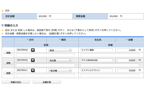Focus the 区間 field under ホテルMINAGINE row
Screen dimensions: 145x95
pyautogui.click(x=45, y=65)
